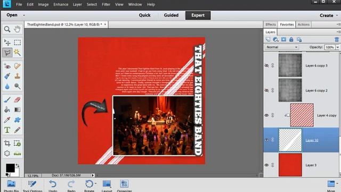Screen dimensions: 341x192
Task: Toggle link icon on Layer 4 copy
Action: click(x=272, y=115)
